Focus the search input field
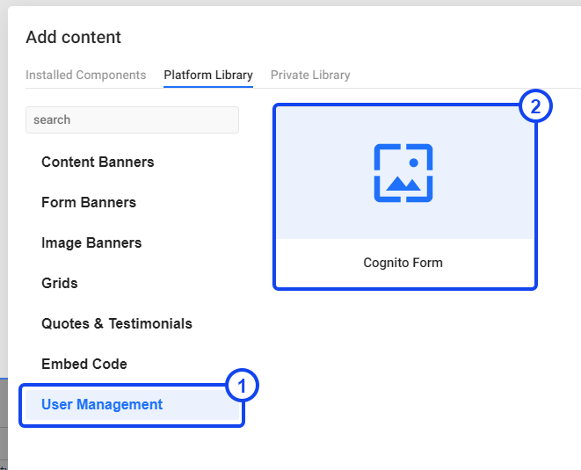The image size is (581, 470). point(132,119)
